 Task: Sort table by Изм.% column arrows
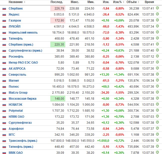click(123, 2)
